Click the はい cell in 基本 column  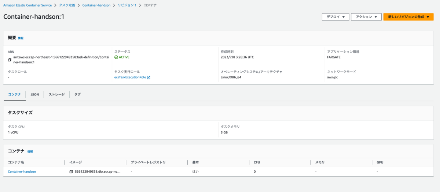pyautogui.click(x=195, y=172)
